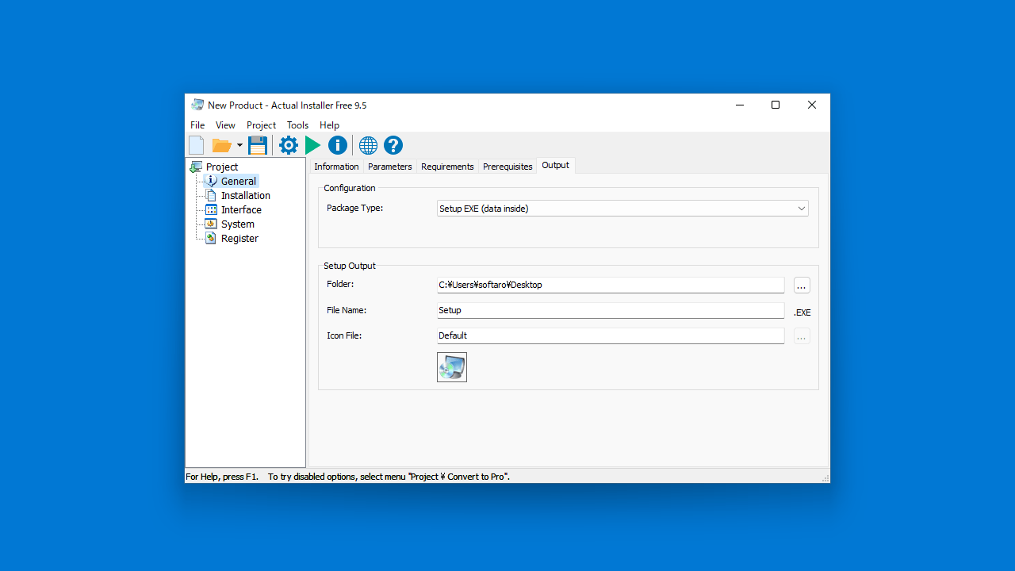Screen dimensions: 1015x571
Task: Select Interface in the project tree
Action: [x=241, y=210]
